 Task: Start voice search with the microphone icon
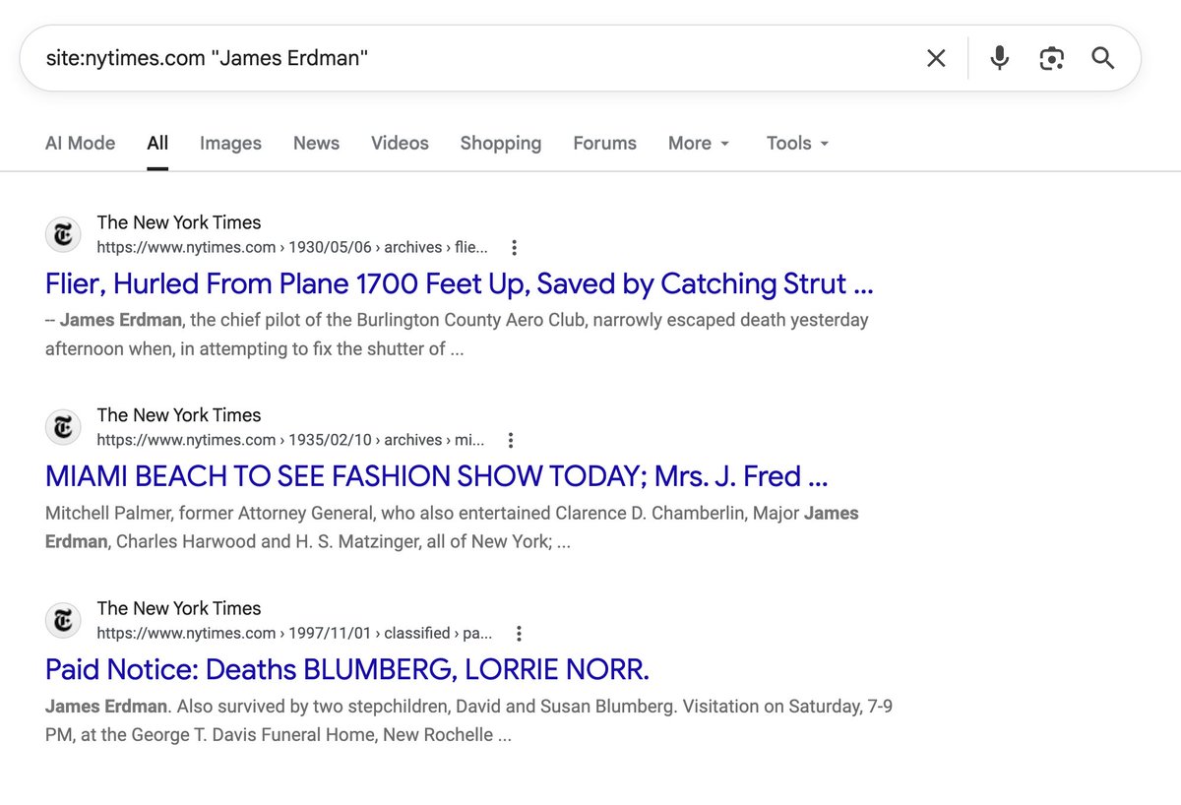[999, 58]
